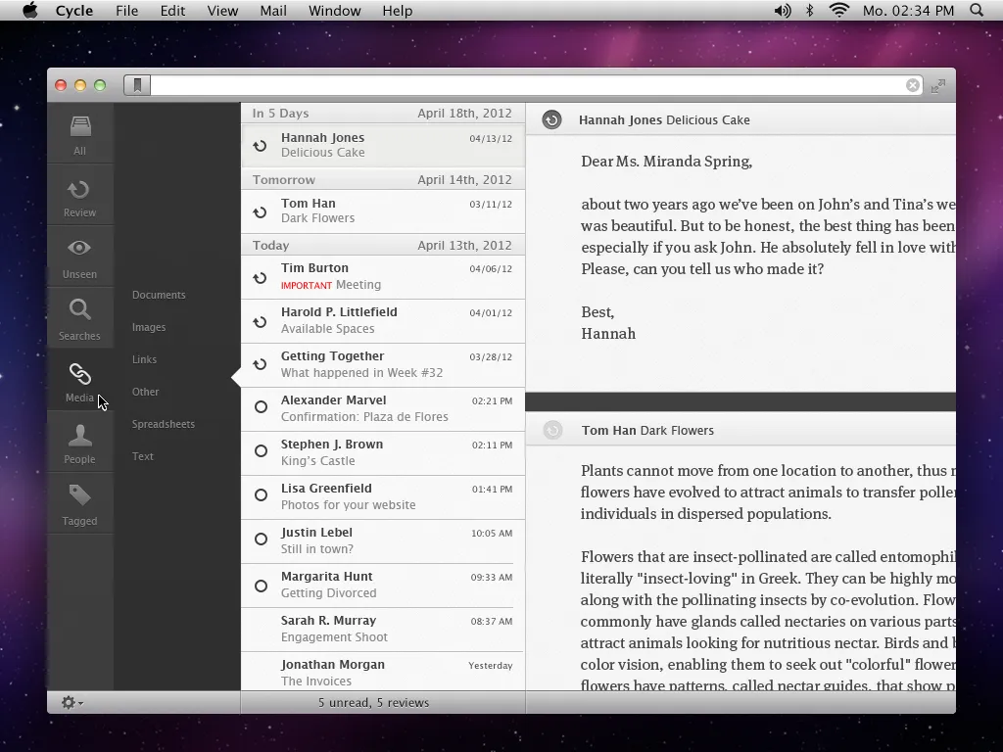Toggle unread circle for Stephen J. Brown

point(261,450)
